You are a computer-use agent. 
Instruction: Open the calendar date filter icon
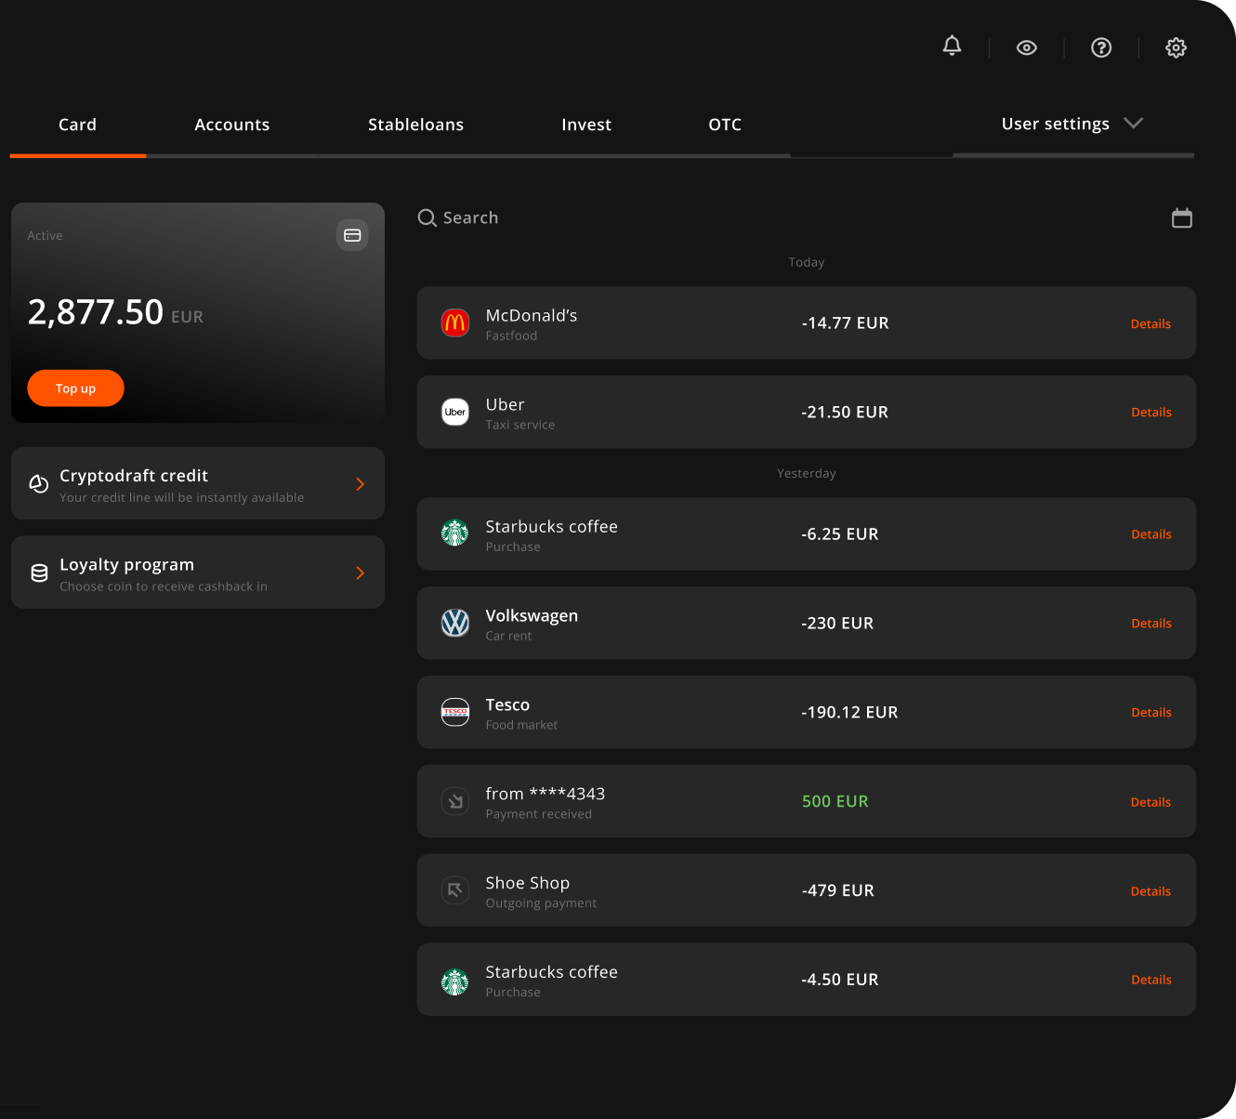click(x=1181, y=218)
